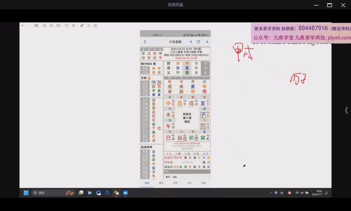This screenshot has height=211, width=351.
Task: Show hidden system tray icons
Action: (x=271, y=193)
